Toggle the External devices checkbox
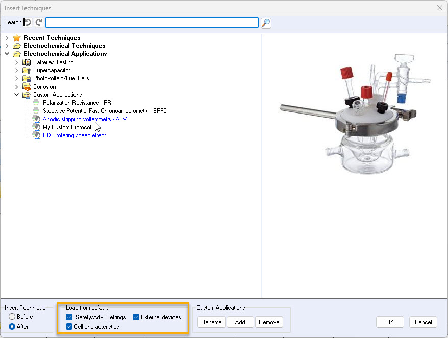 click(x=136, y=317)
